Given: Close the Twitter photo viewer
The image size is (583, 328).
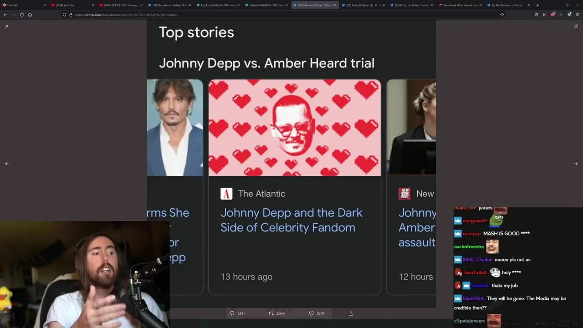Looking at the screenshot, I should click(7, 26).
